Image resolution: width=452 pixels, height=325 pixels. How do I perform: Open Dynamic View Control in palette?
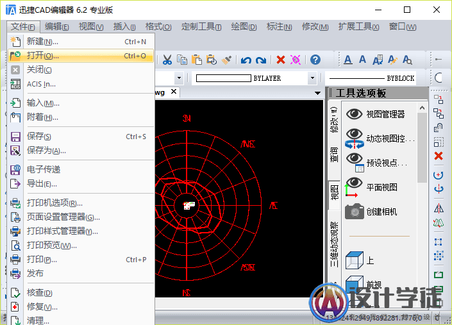tap(380, 138)
